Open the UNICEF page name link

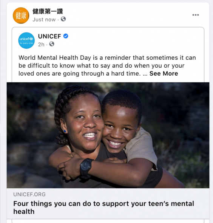49,36
